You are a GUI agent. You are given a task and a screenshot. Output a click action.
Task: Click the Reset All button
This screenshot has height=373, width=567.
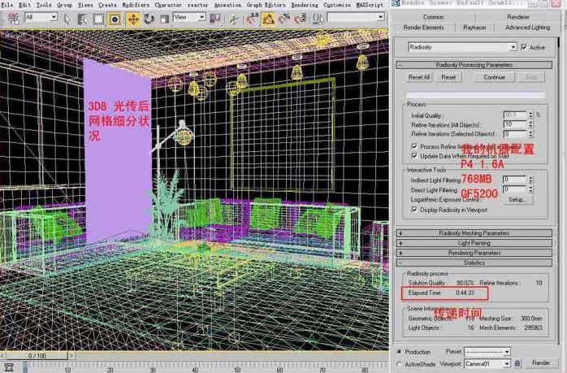(x=419, y=77)
